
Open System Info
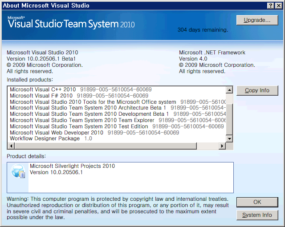(257, 215)
